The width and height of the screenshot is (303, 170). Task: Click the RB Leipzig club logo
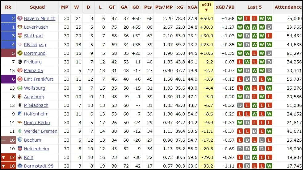[20, 45]
